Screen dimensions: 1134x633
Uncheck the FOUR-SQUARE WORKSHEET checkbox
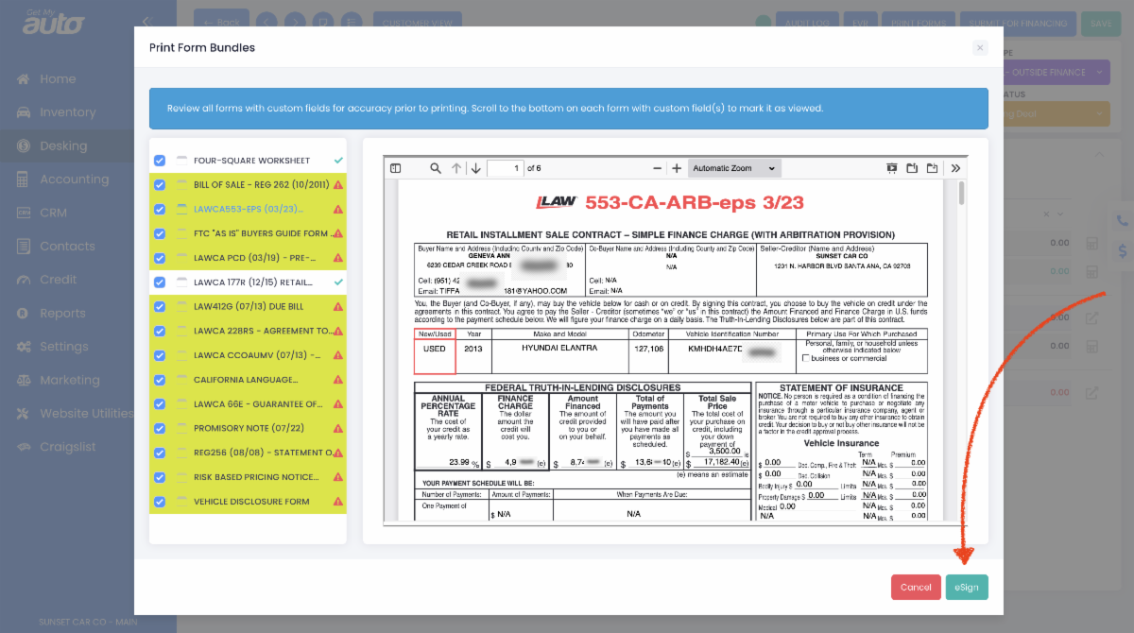click(160, 161)
